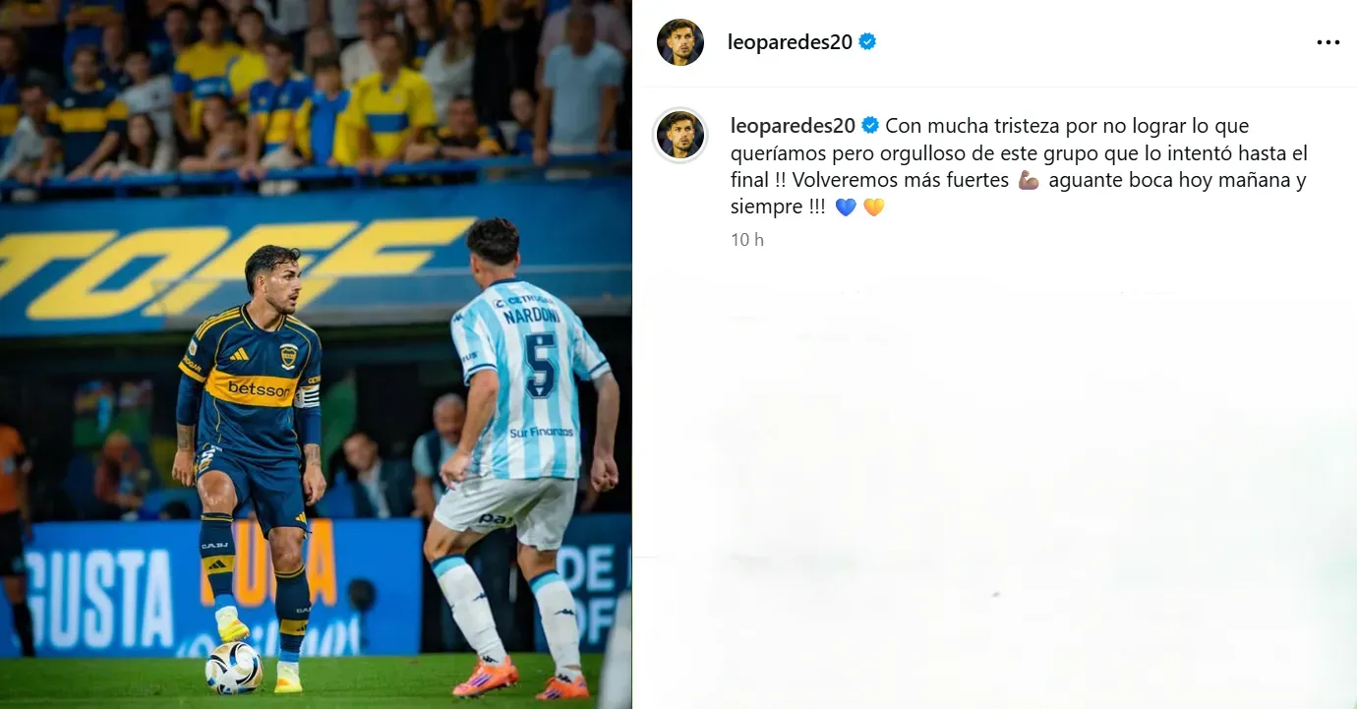
Task: Open the leoparedes20 username link in the header
Action: (790, 42)
